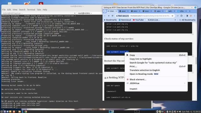Choose Copy from the context menu
The height and width of the screenshot is (113, 201).
156,55
